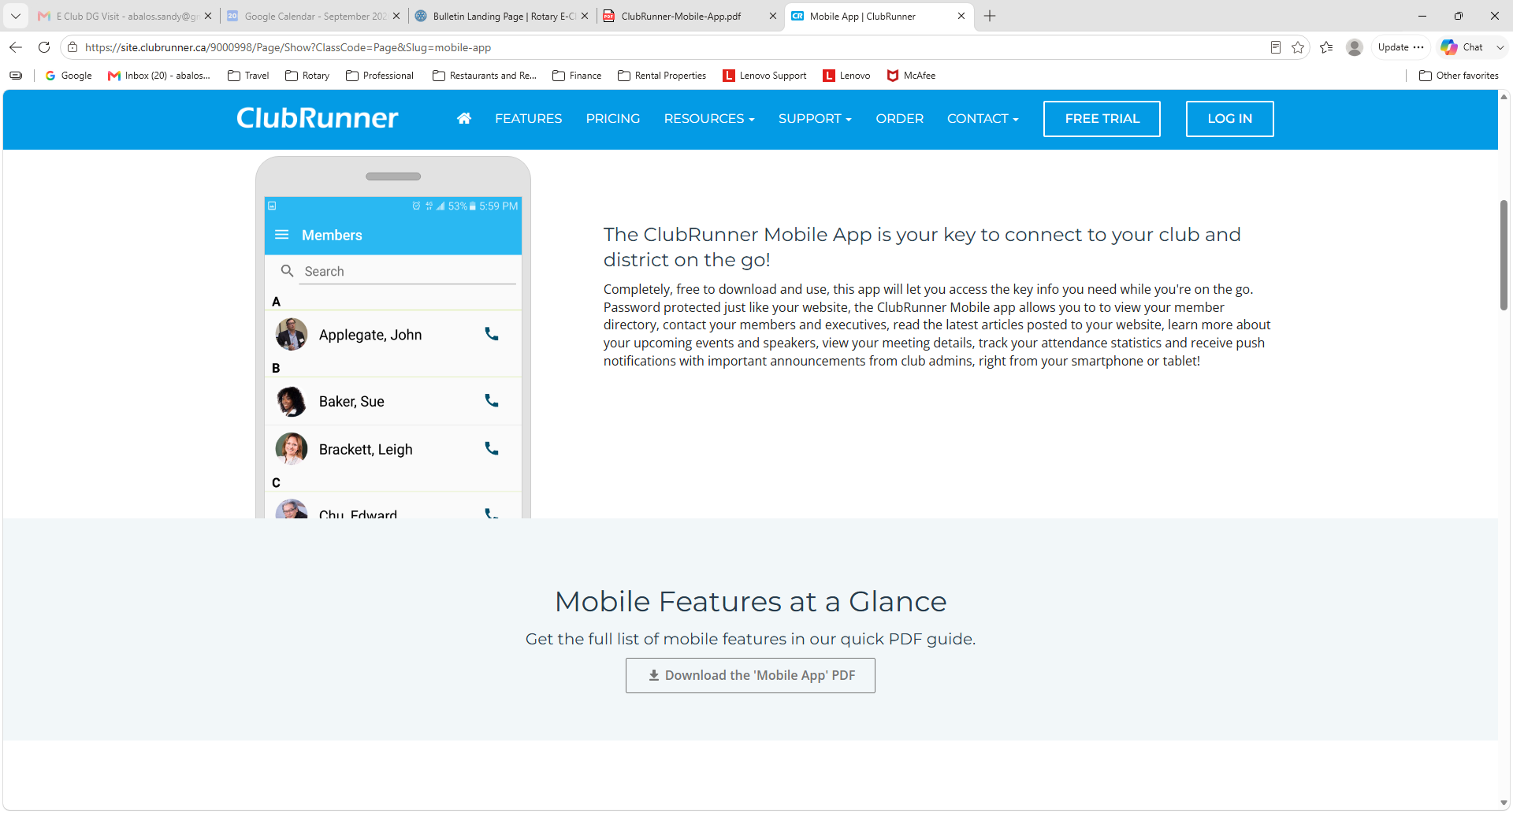1513x813 pixels.
Task: Open the tab search dropdown arrow
Action: (16, 16)
